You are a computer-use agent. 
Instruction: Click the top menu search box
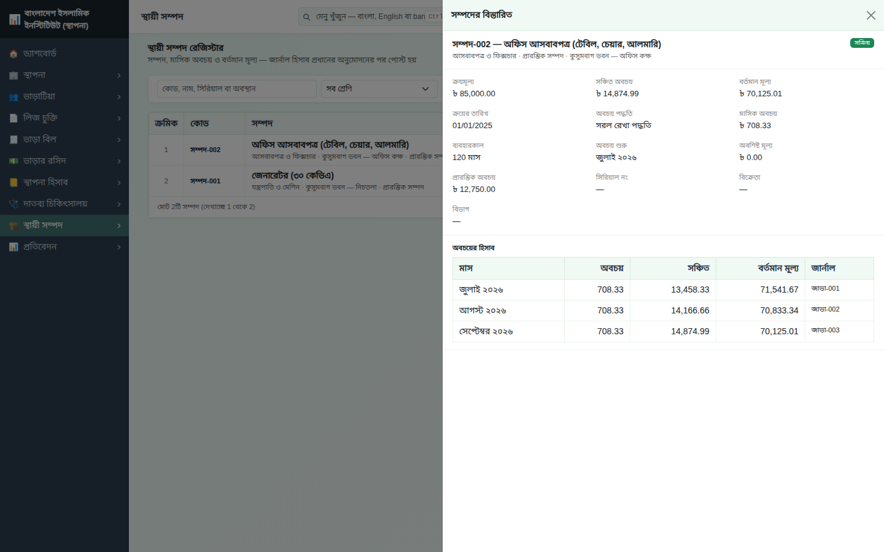tap(370, 17)
